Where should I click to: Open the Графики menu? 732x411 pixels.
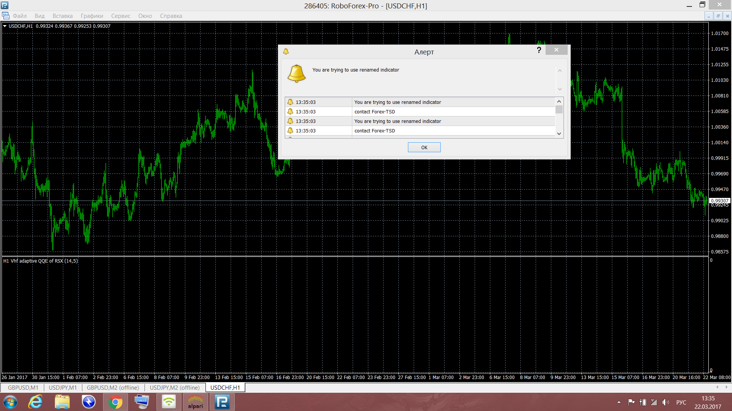click(x=91, y=16)
